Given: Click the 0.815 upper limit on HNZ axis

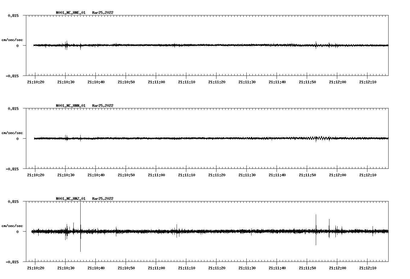Looking at the screenshot, I should (13, 201).
